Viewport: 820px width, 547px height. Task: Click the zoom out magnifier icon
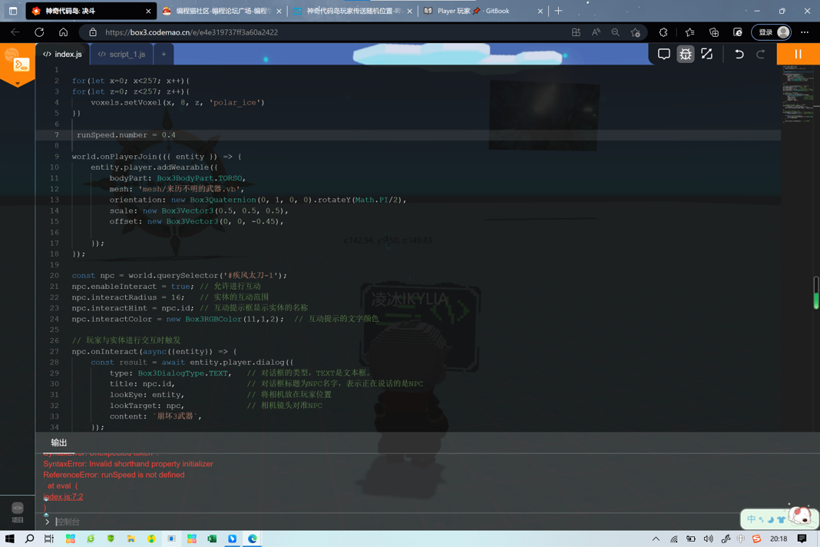pos(616,32)
